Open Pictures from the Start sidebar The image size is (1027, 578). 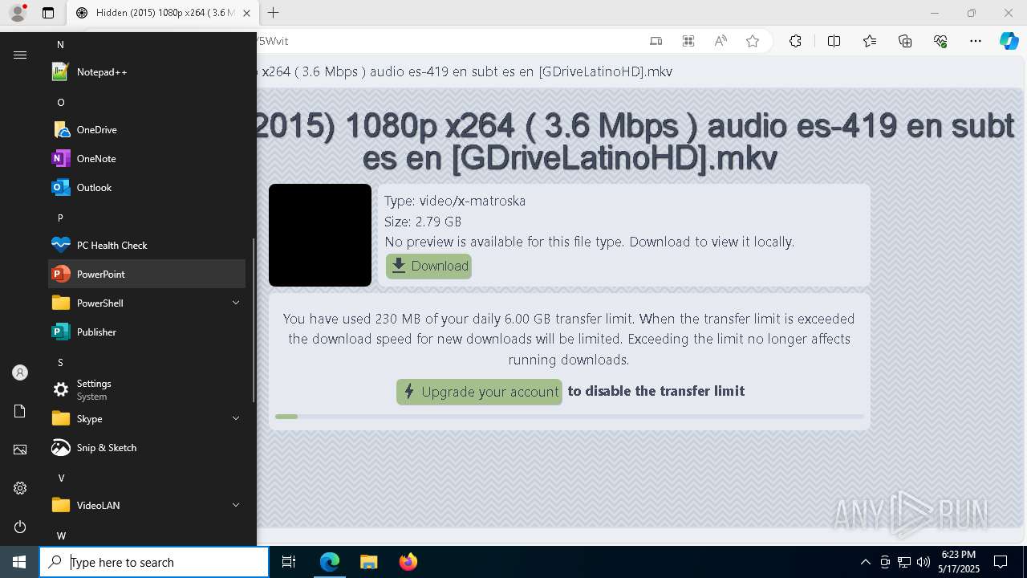[20, 450]
